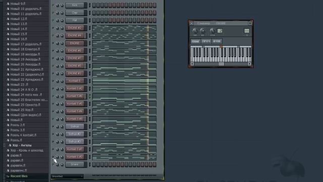Click the Sytrus #2 channel button
323x182 pixels.
click(x=75, y=134)
